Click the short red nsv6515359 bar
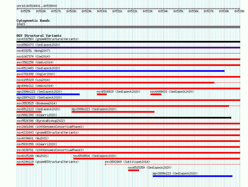 (134, 170)
